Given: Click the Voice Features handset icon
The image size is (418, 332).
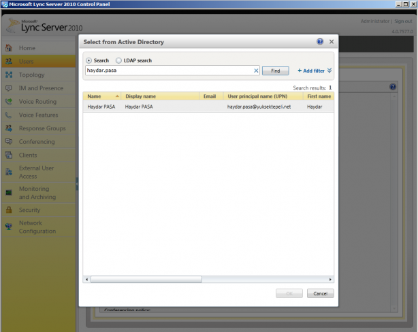Looking at the screenshot, I should tap(9, 115).
